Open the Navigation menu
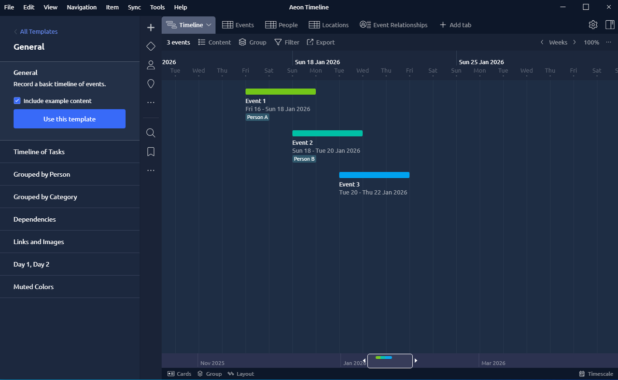The width and height of the screenshot is (618, 380). pyautogui.click(x=82, y=7)
